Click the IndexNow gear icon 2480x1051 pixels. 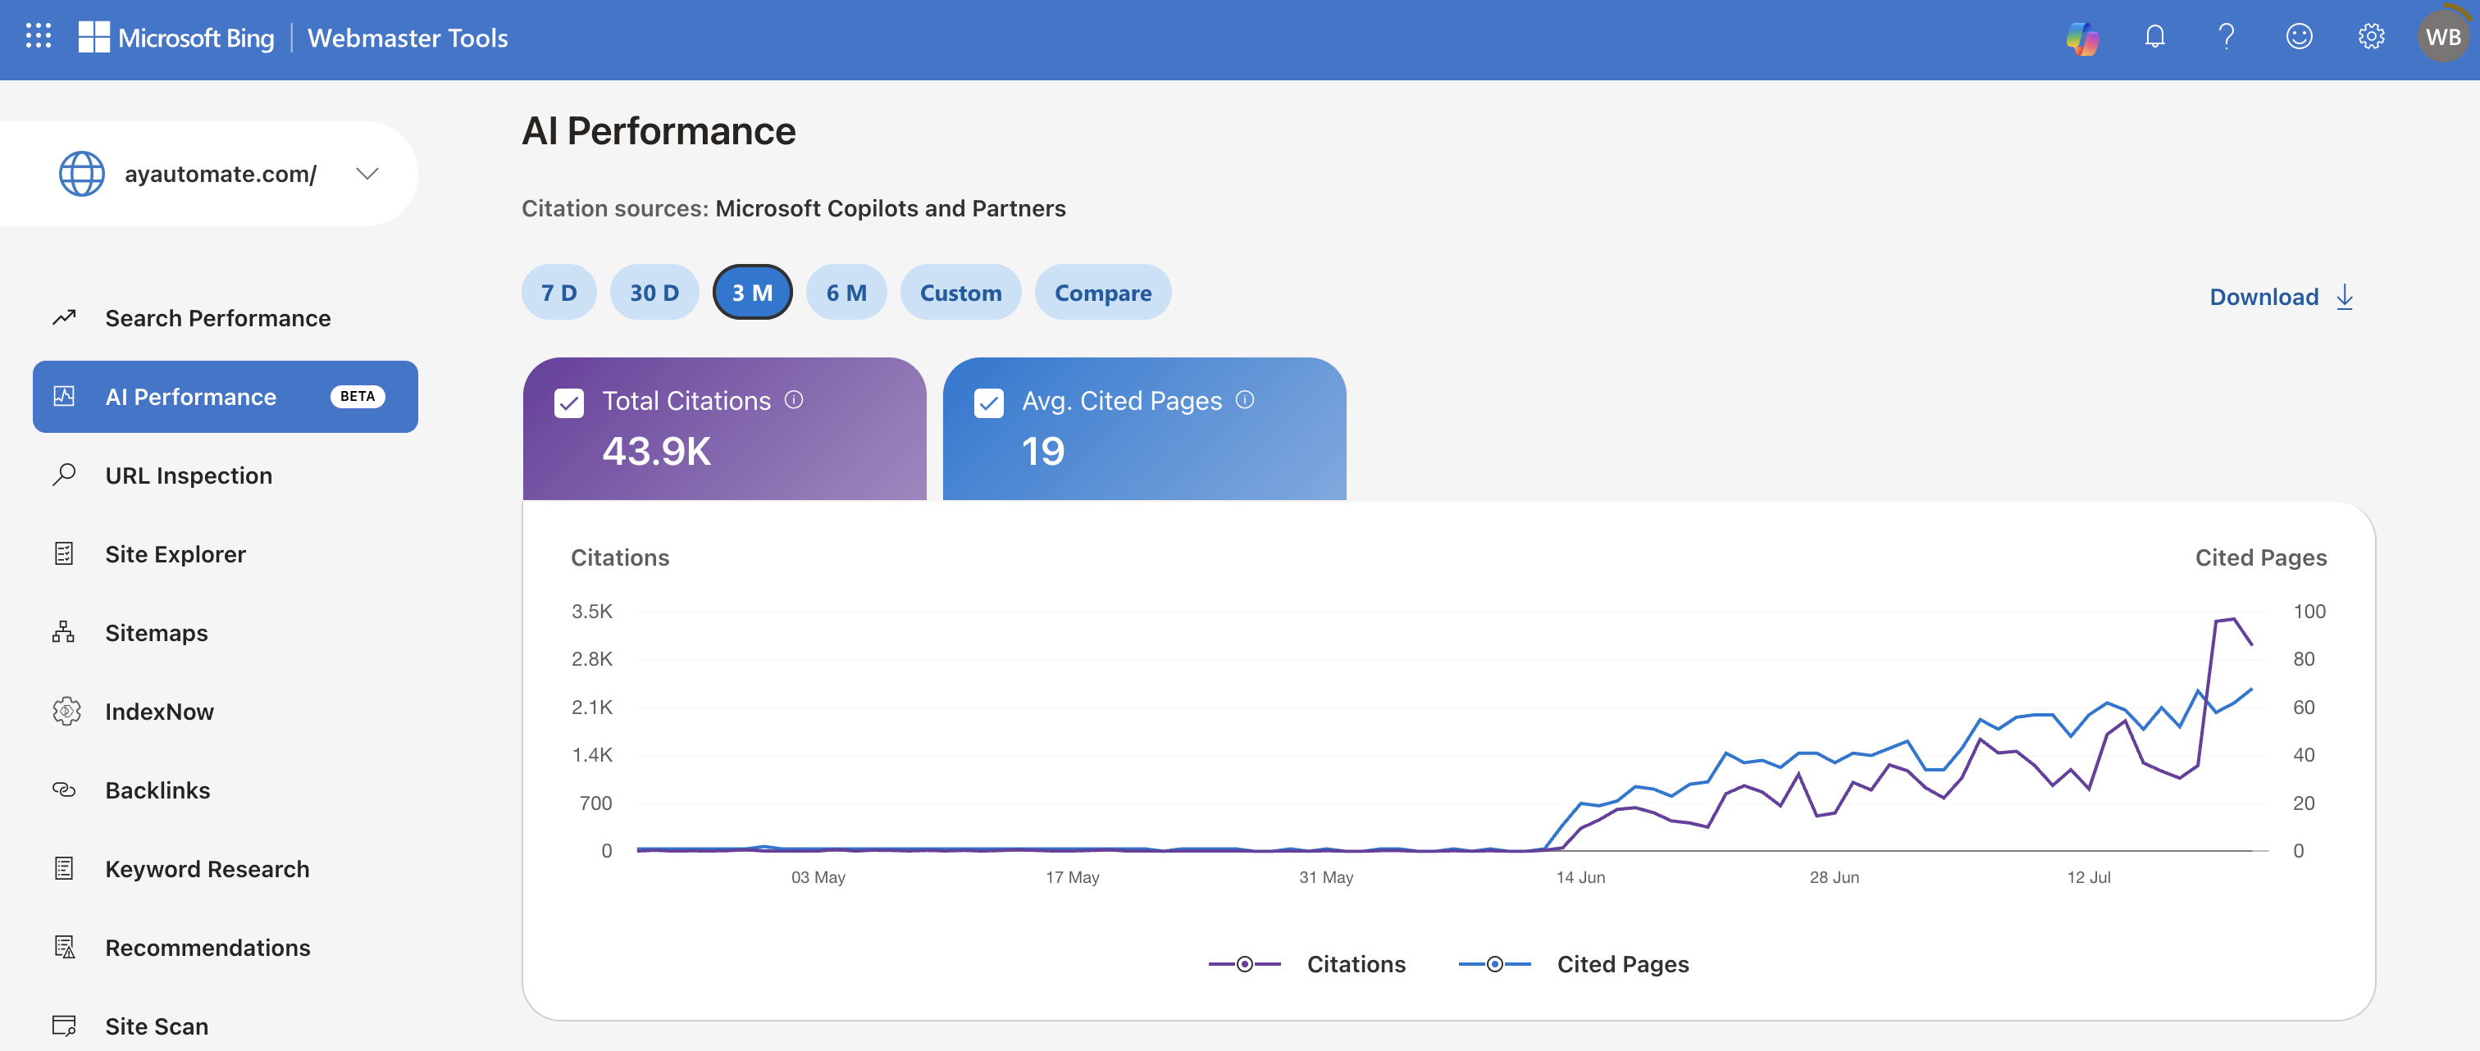(66, 712)
